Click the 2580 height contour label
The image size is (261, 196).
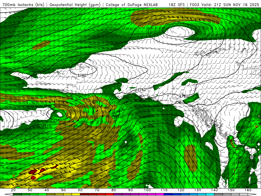point(58,120)
